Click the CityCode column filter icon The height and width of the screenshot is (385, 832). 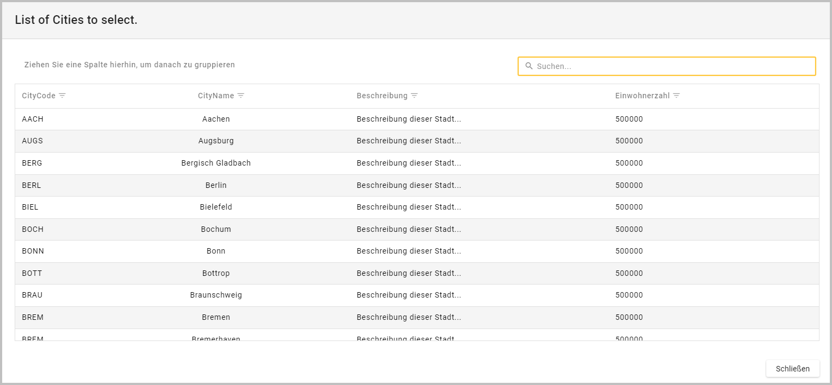click(62, 96)
